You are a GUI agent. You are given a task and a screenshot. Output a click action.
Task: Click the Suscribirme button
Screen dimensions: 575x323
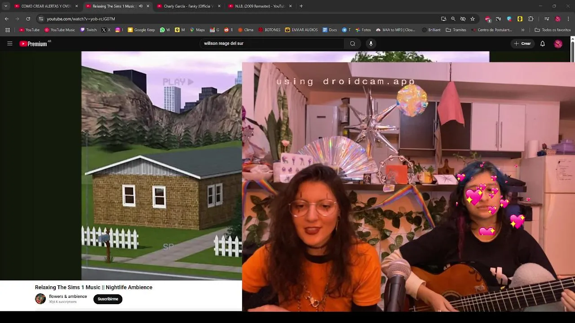108,299
